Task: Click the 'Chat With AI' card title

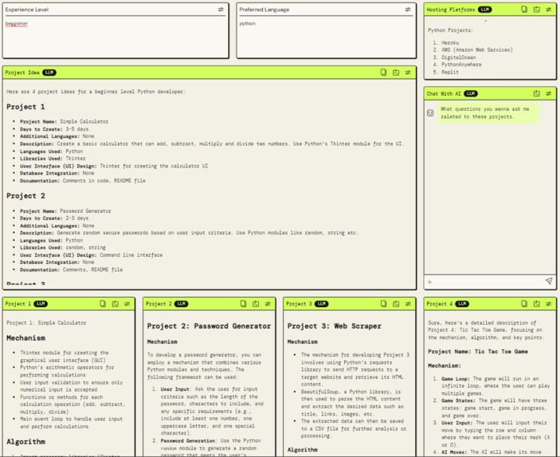Action: coord(444,93)
